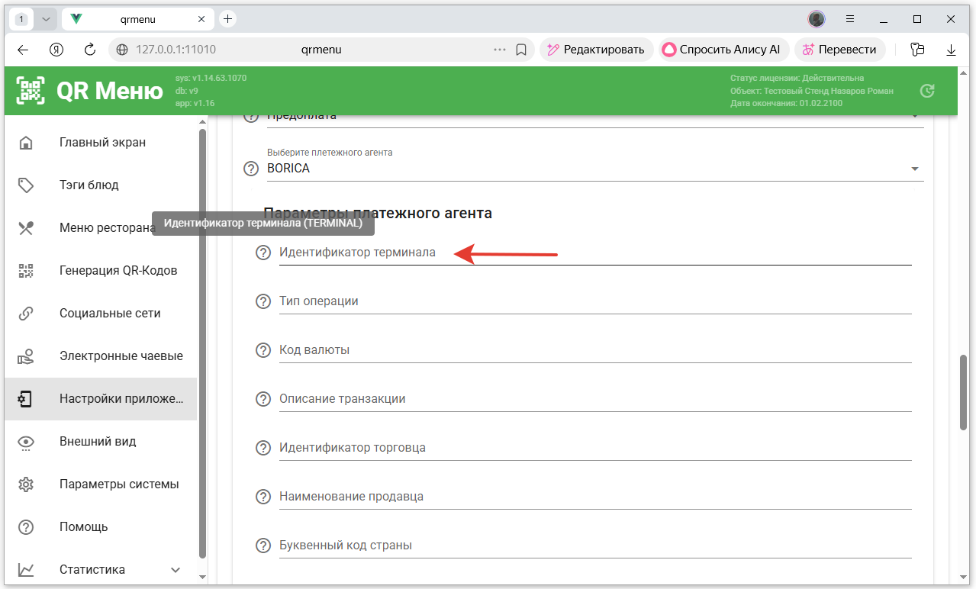Image resolution: width=976 pixels, height=589 pixels.
Task: Click the refresh icon in green header
Action: 927,91
